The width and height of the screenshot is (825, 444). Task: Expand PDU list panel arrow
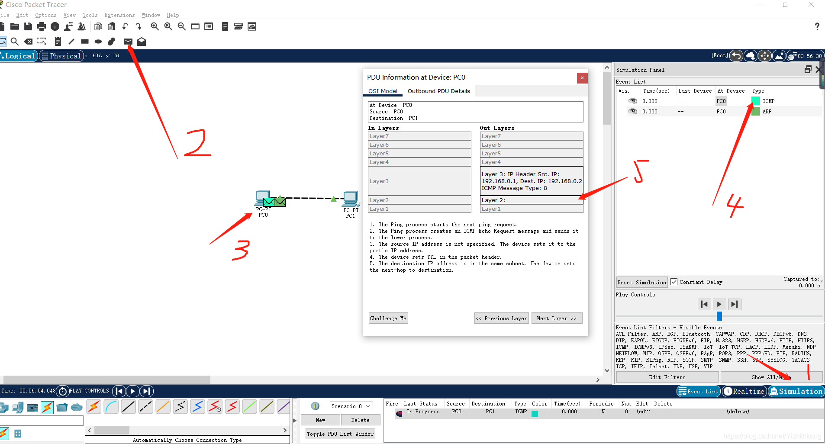tap(295, 420)
